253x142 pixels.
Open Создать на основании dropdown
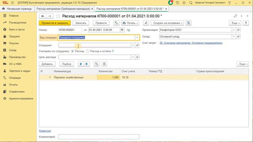tap(167, 23)
